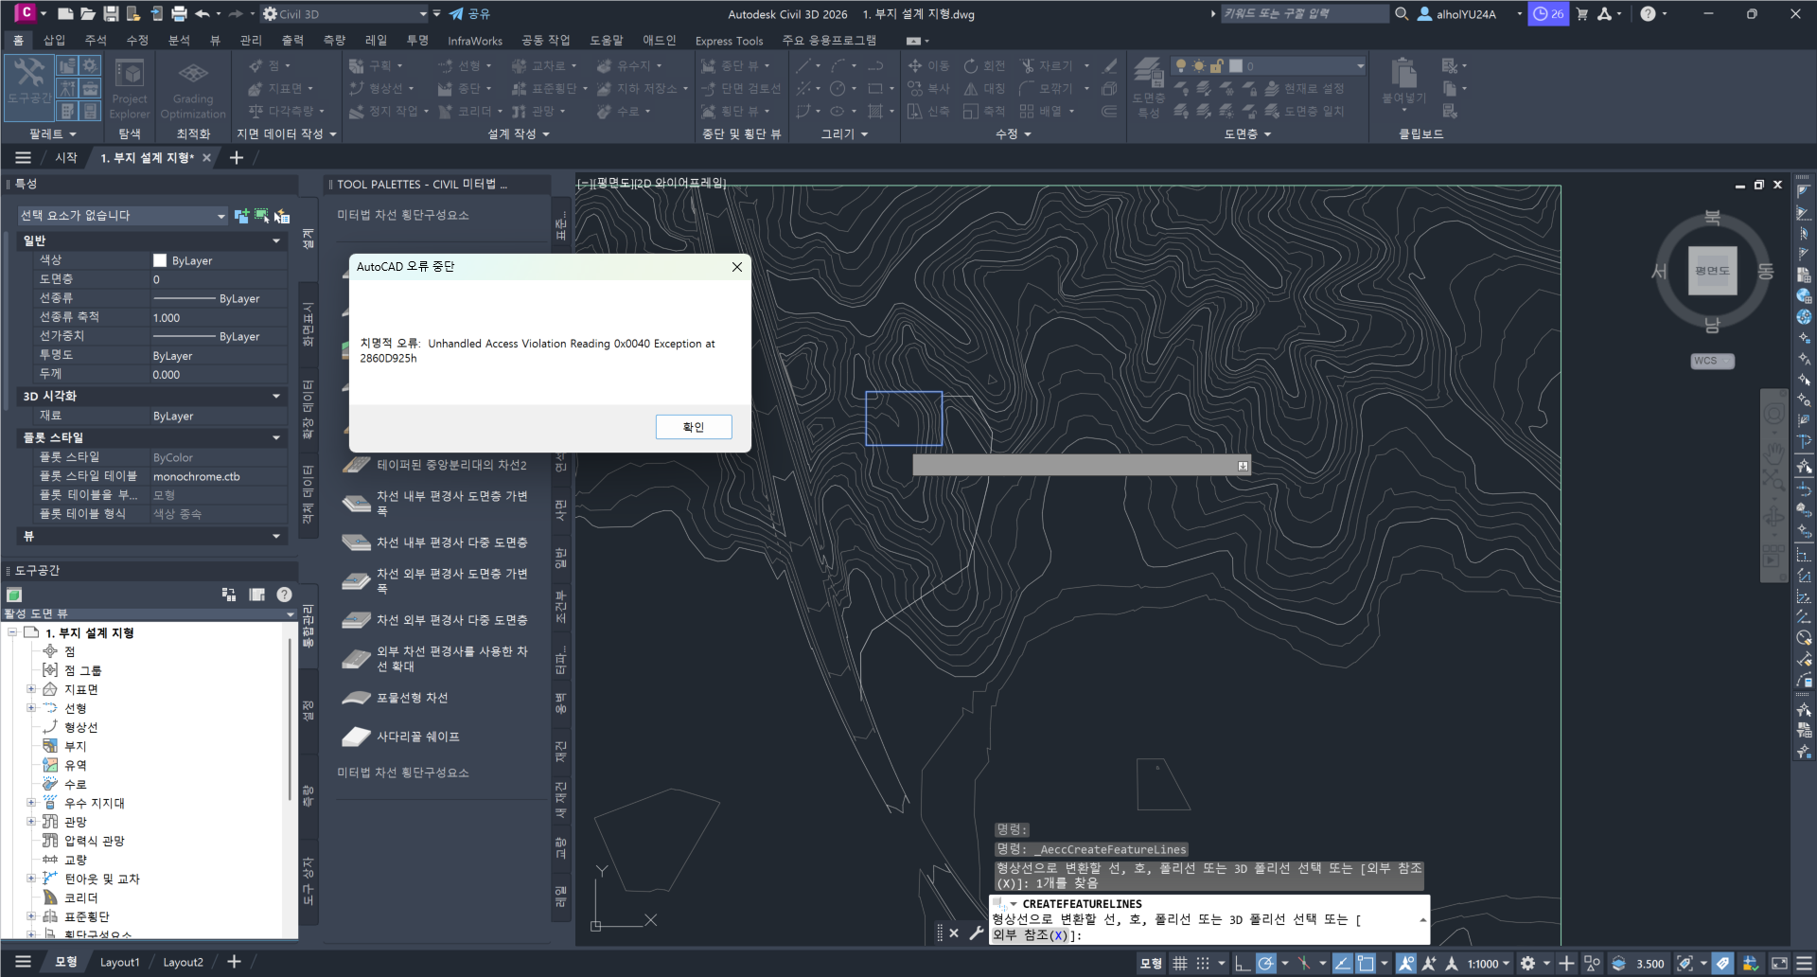
Task: Toggle polar tracking in the status bar
Action: [1266, 964]
